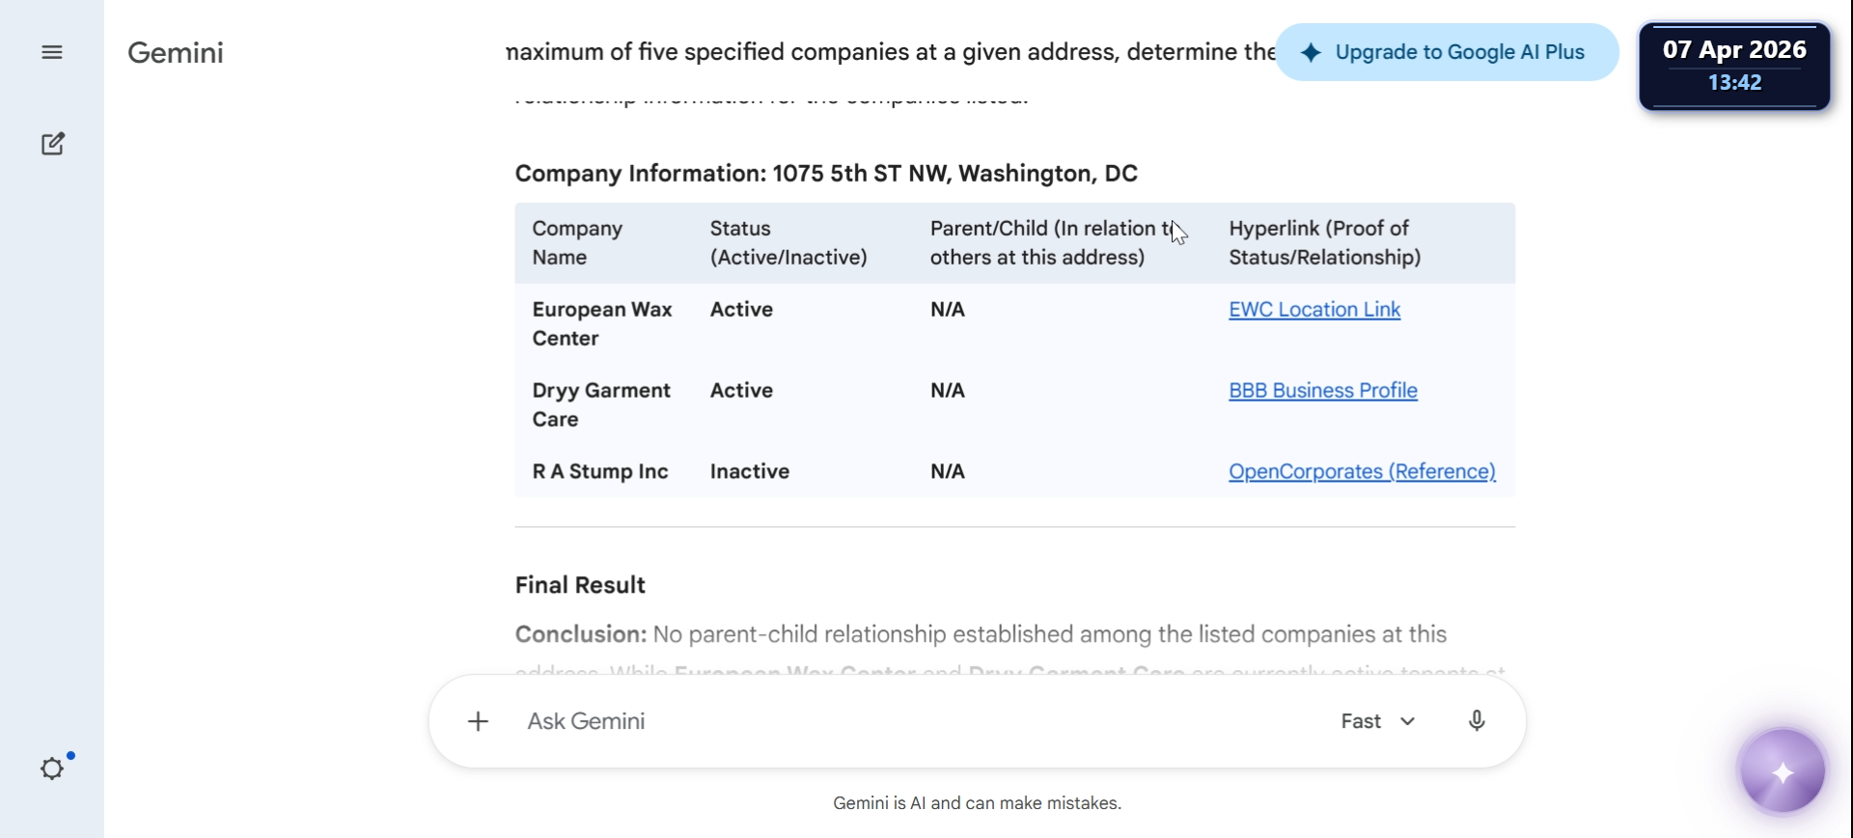1853x838 pixels.
Task: Click the Dryy Garment Care cell
Action: coord(601,405)
